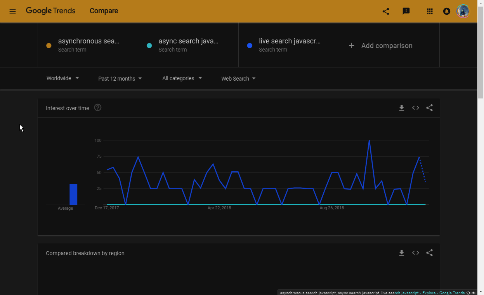
Task: Click Add comparison button
Action: click(x=381, y=46)
